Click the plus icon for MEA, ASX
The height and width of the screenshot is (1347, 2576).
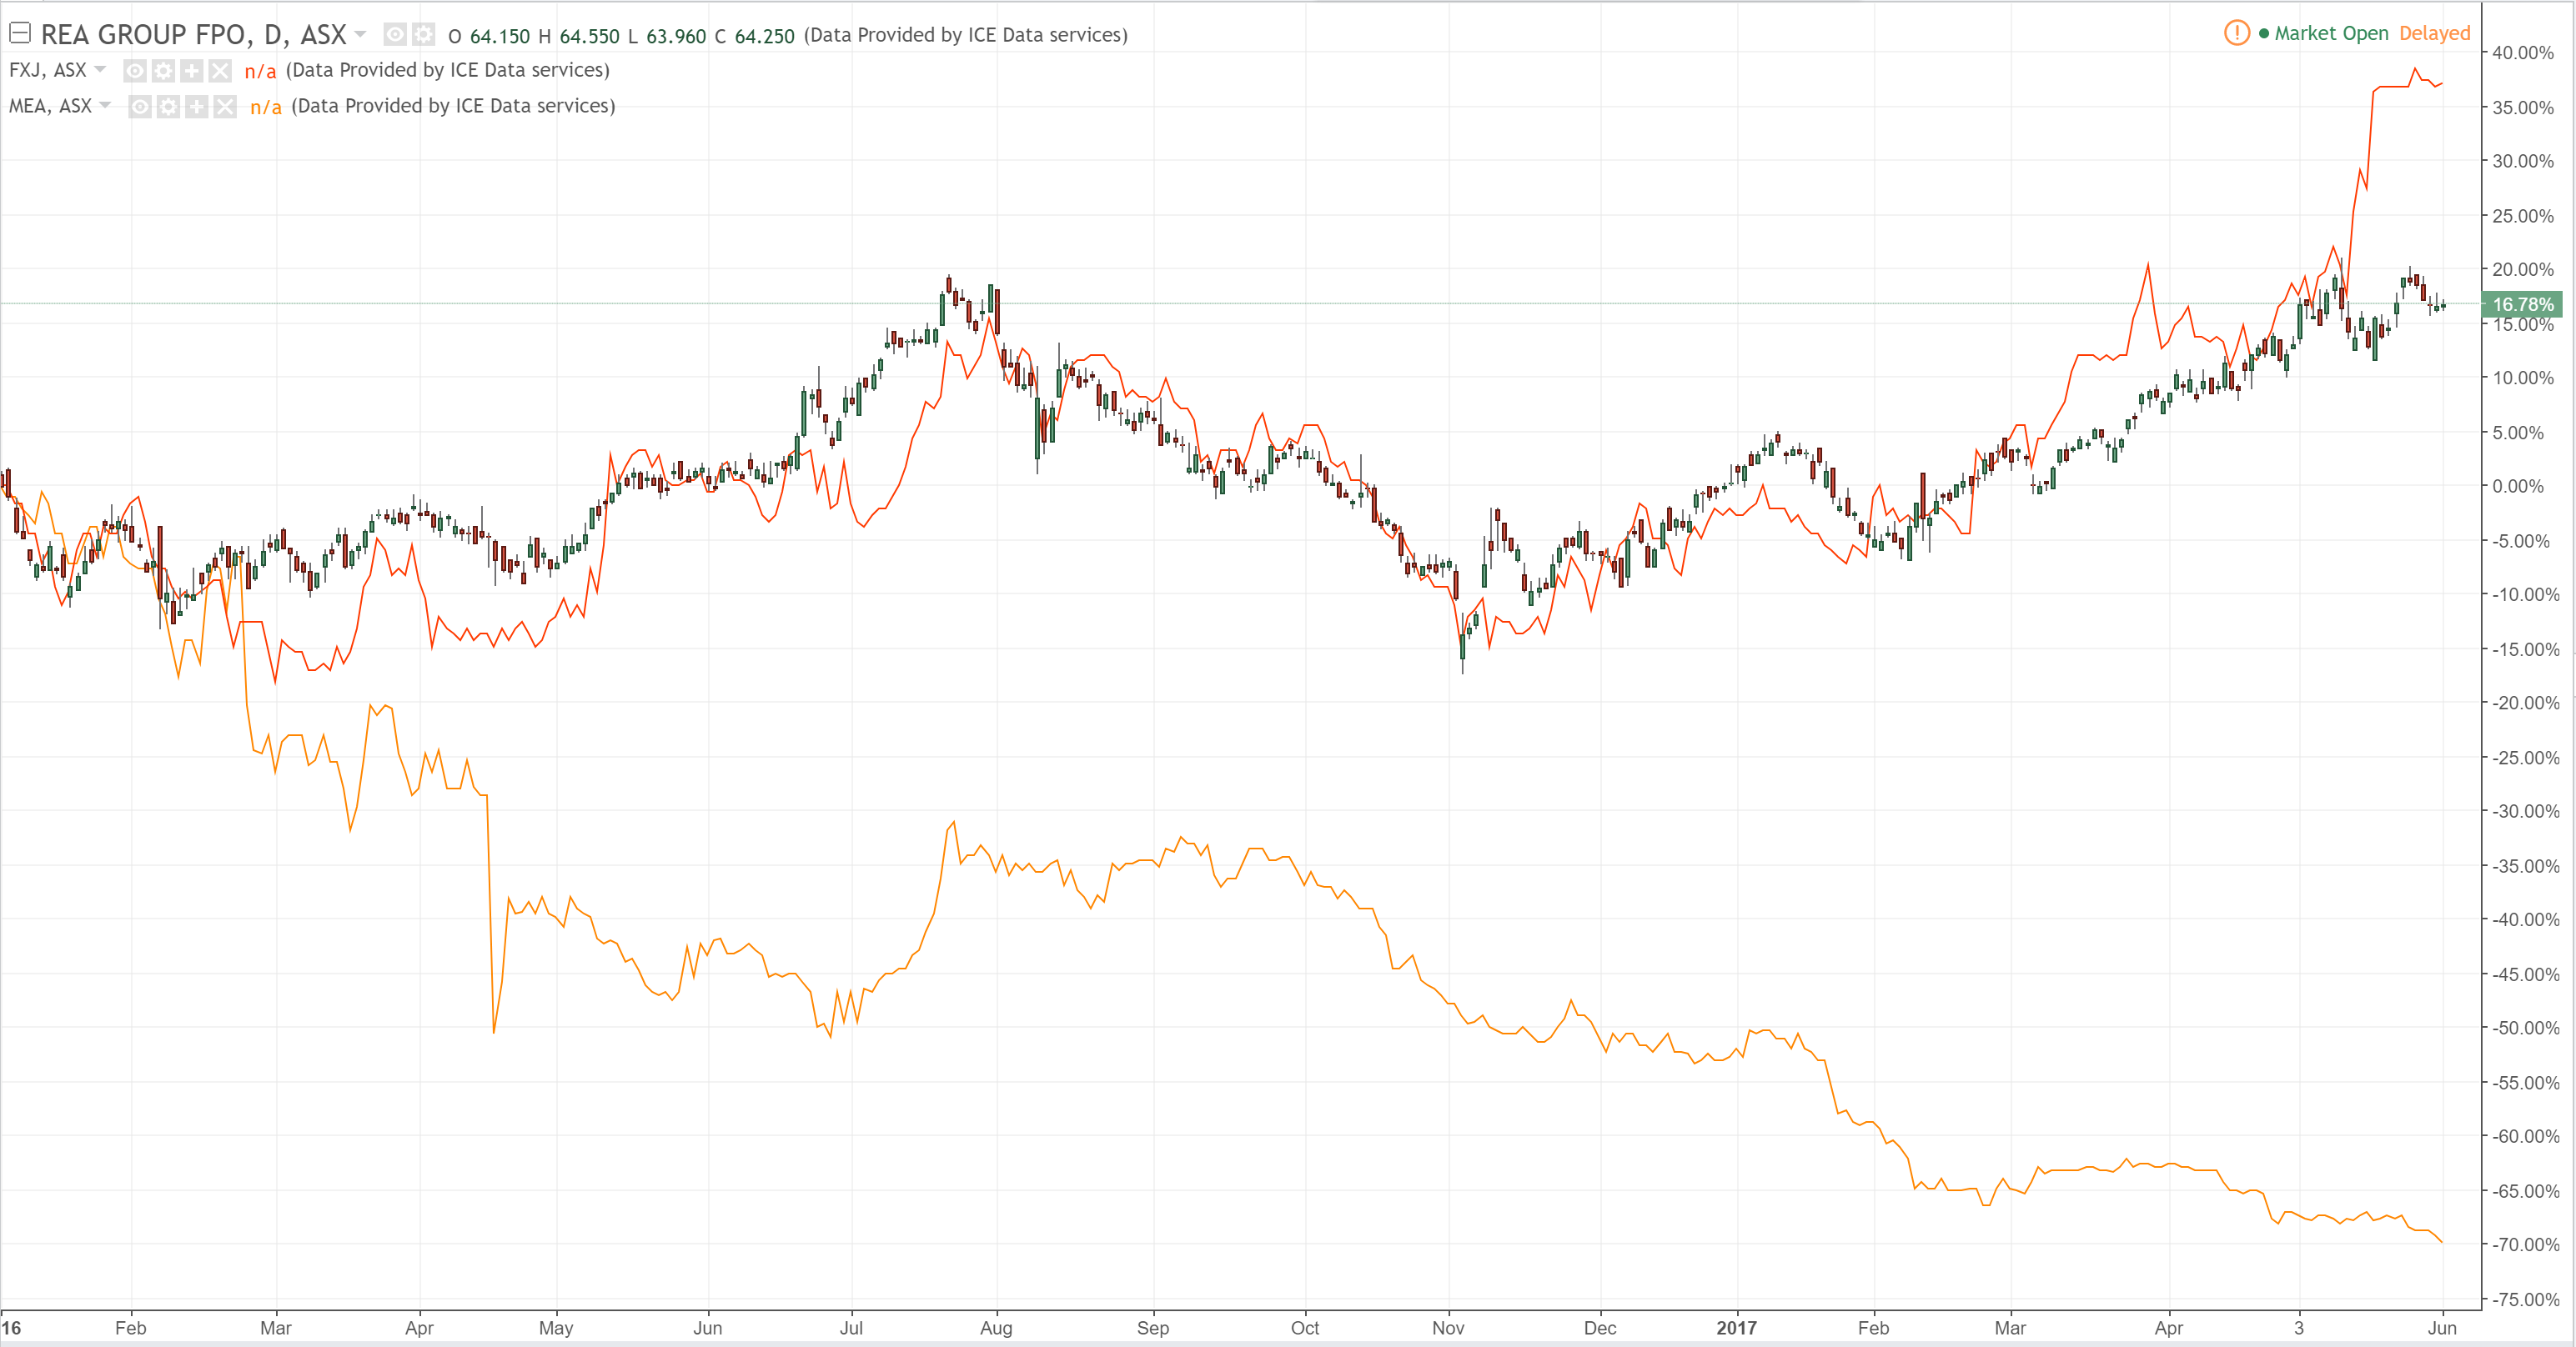click(x=197, y=107)
